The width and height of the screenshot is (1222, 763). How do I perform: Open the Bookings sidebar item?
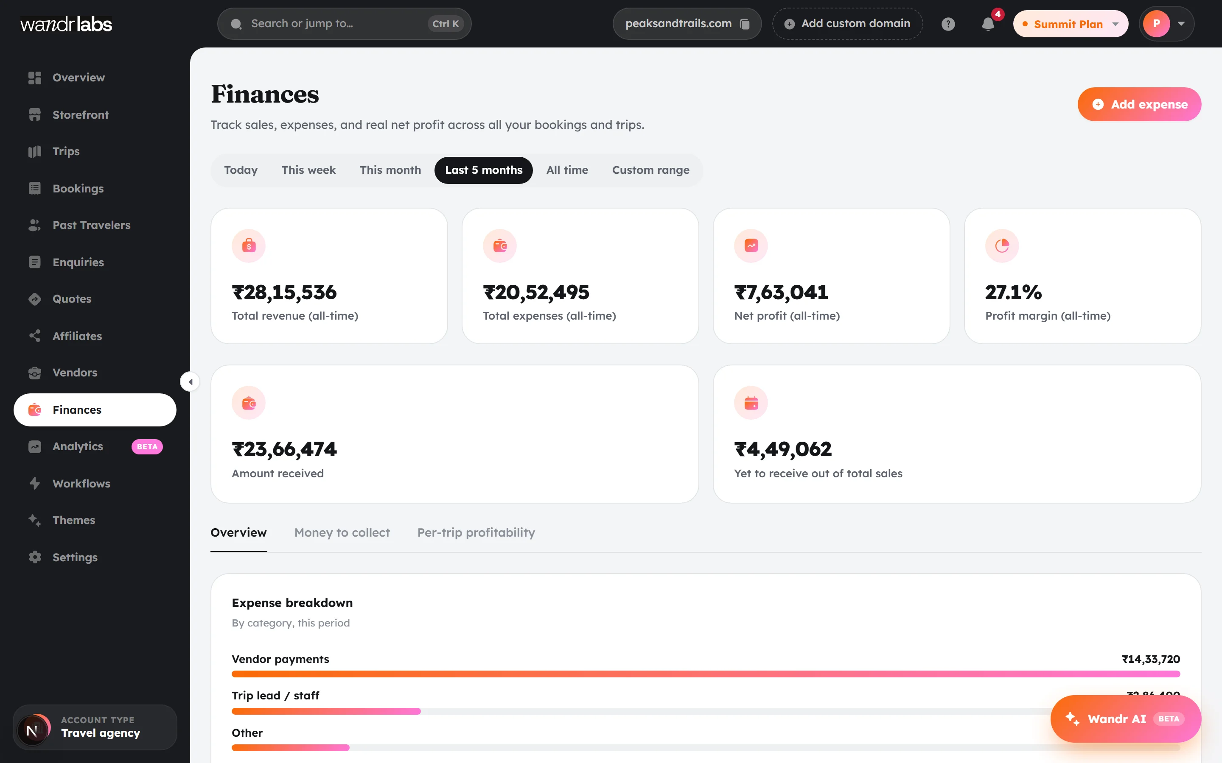tap(95, 188)
